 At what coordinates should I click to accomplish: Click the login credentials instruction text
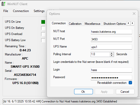click(x=91, y=62)
